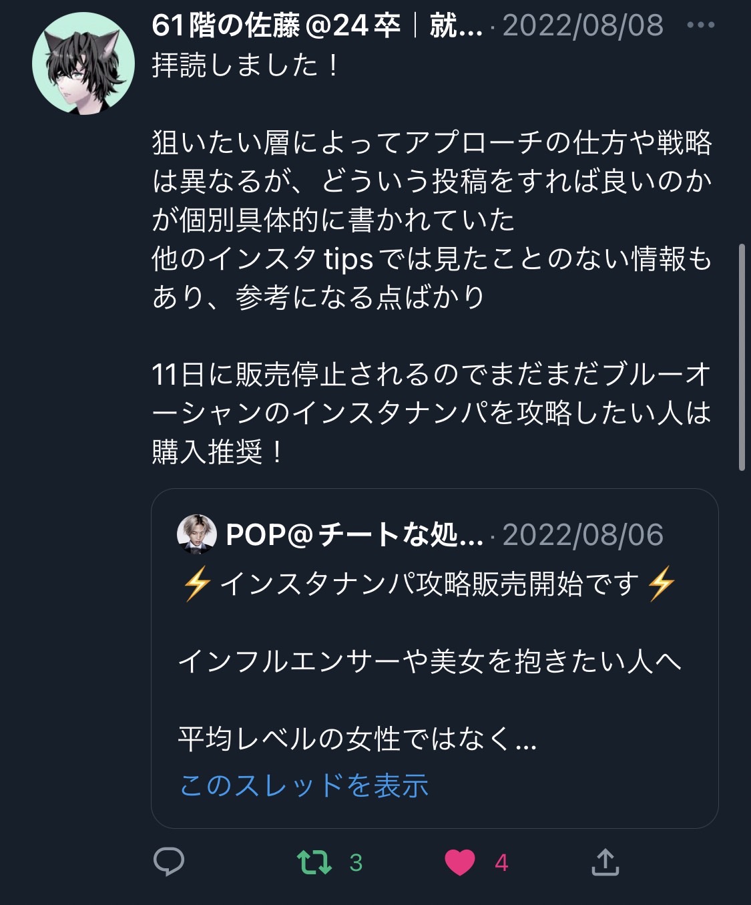Tap the green retweet arrows icon
This screenshot has height=905, width=751.
[x=314, y=862]
